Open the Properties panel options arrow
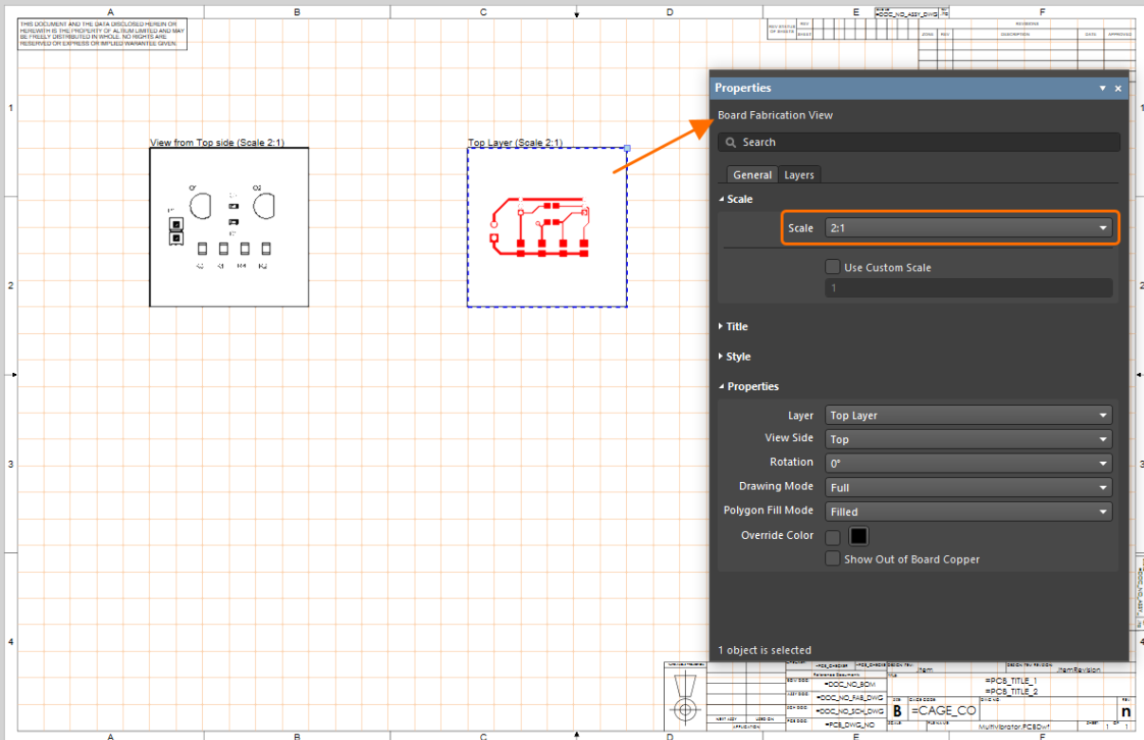Image resolution: width=1144 pixels, height=740 pixels. coord(1102,88)
